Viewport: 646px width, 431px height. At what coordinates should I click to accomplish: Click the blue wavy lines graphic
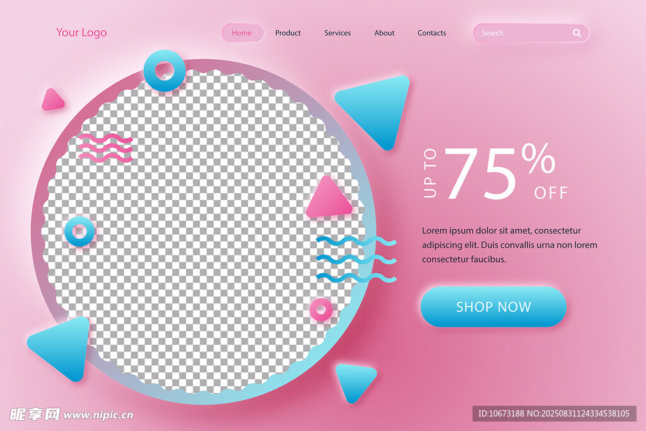pos(356,259)
